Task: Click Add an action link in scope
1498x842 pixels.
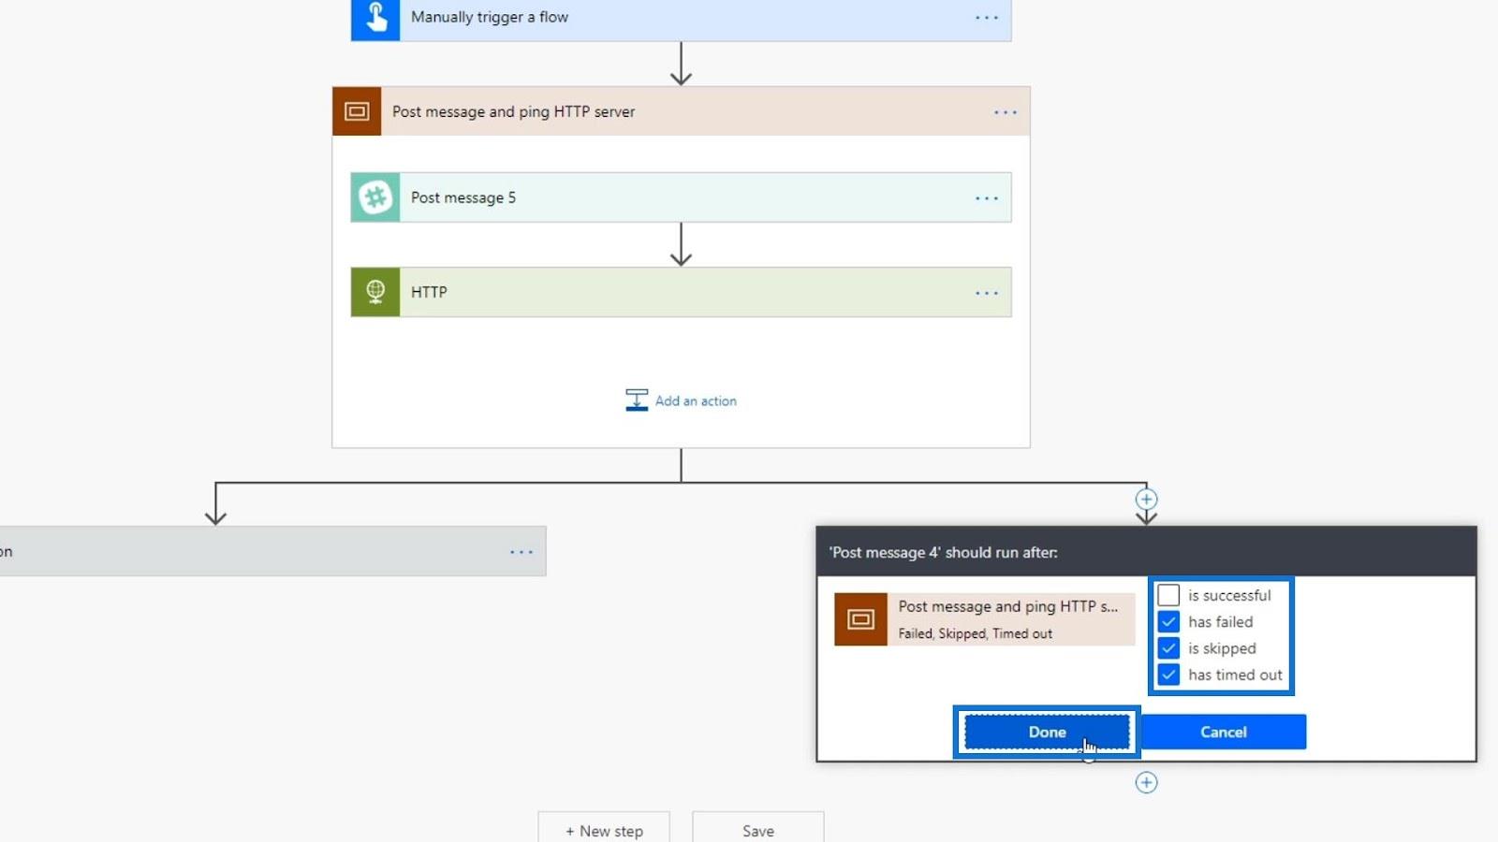Action: [696, 400]
